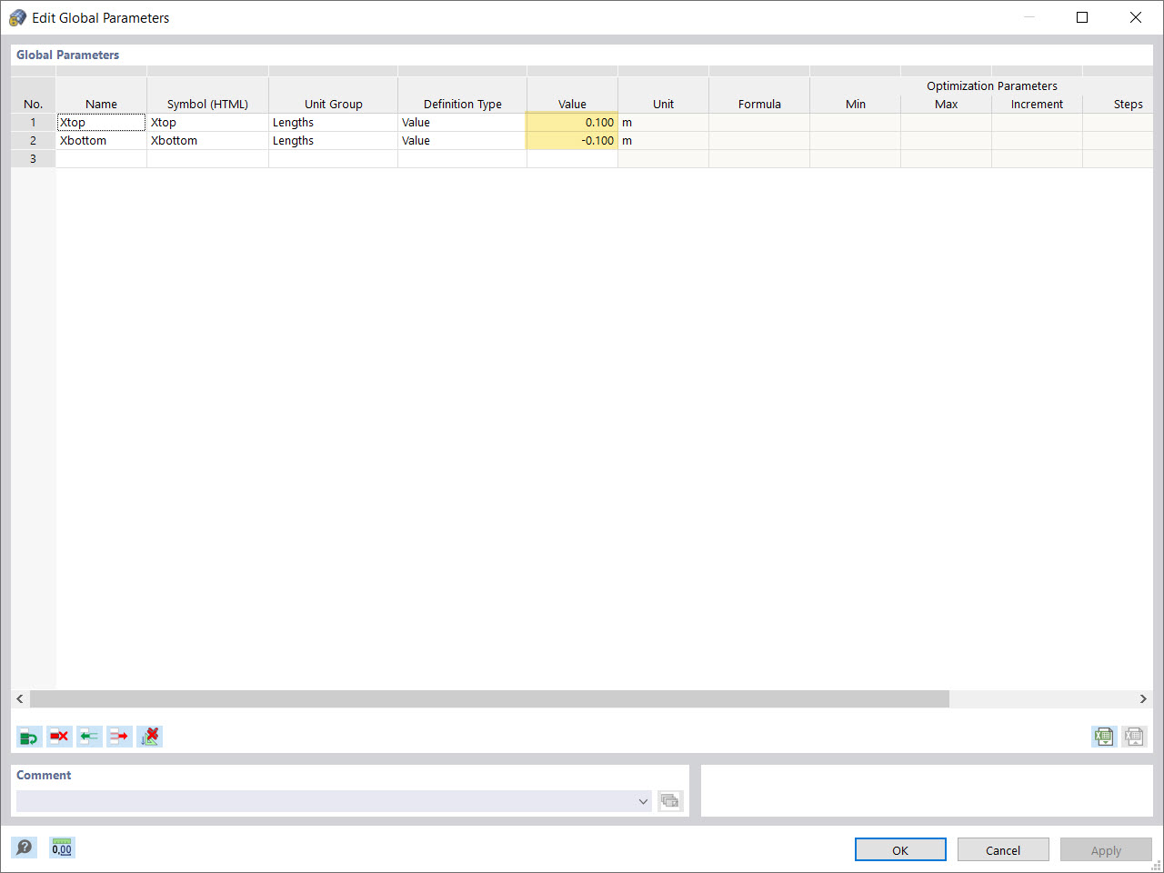Open help via the question mark icon
This screenshot has height=873, width=1164.
(25, 848)
